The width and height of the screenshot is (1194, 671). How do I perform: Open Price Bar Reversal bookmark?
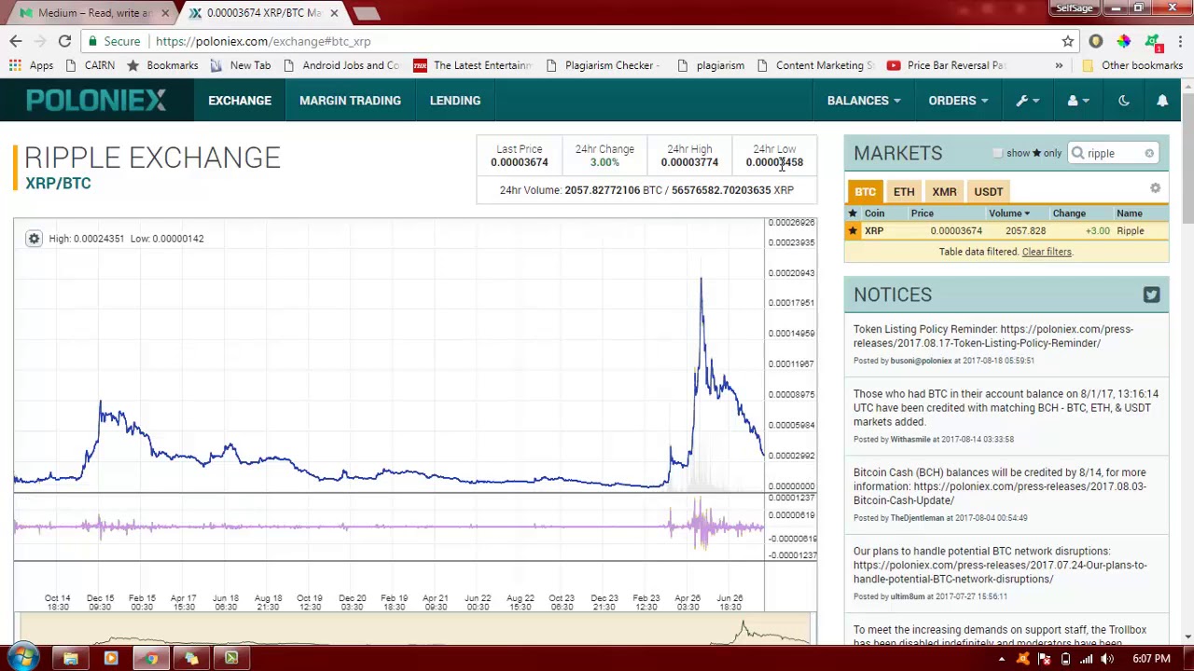click(946, 65)
